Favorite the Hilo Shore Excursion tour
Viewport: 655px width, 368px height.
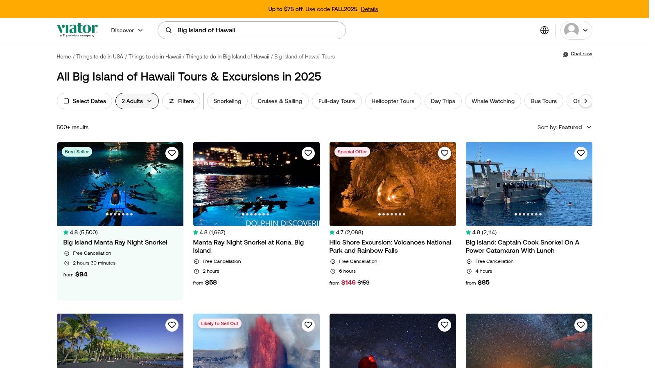pos(444,153)
